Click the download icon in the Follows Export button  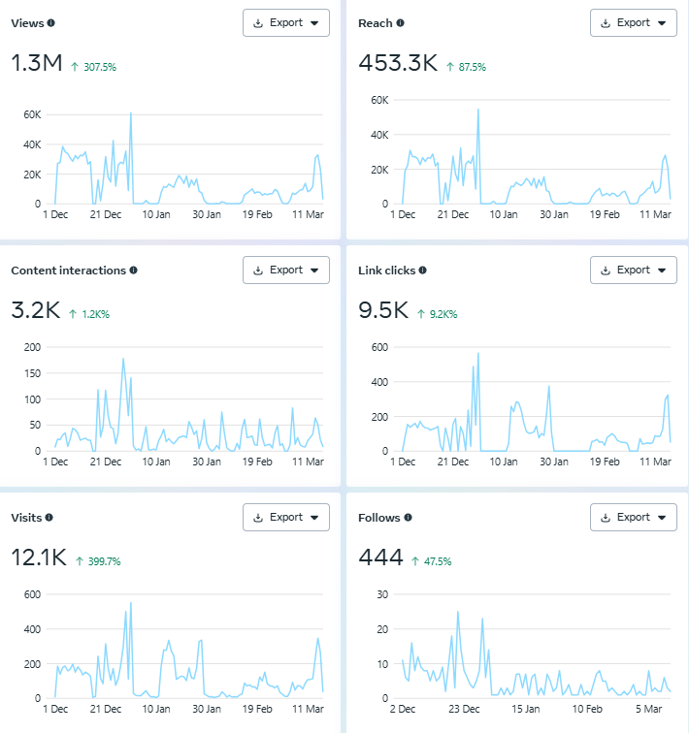tap(606, 518)
